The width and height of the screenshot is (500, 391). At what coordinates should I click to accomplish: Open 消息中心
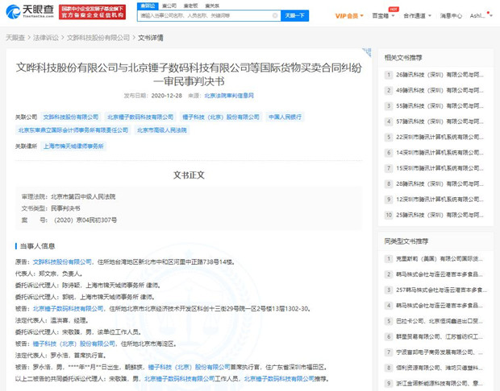coord(451,15)
